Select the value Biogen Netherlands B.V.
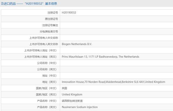173x111 pixels. pyautogui.click(x=77, y=44)
